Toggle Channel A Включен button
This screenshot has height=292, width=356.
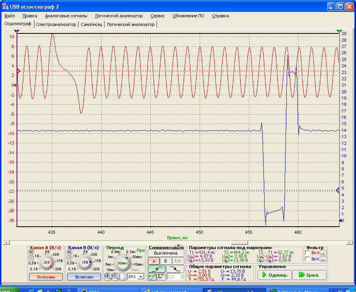click(x=46, y=277)
